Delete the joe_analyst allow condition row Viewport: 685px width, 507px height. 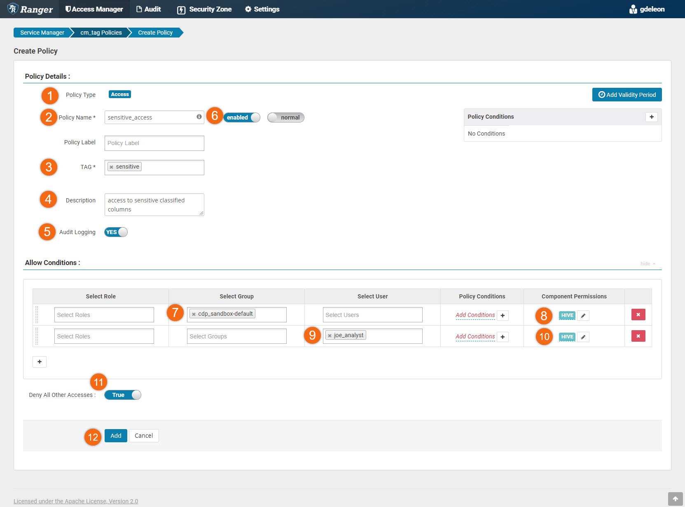click(638, 336)
